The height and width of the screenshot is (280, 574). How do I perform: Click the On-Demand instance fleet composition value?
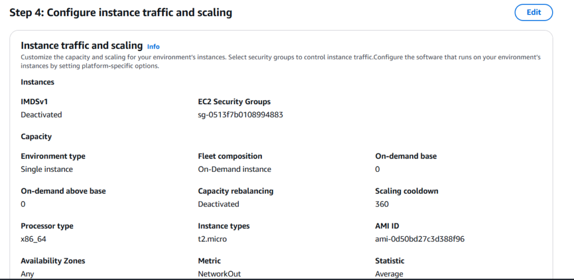[234, 169]
